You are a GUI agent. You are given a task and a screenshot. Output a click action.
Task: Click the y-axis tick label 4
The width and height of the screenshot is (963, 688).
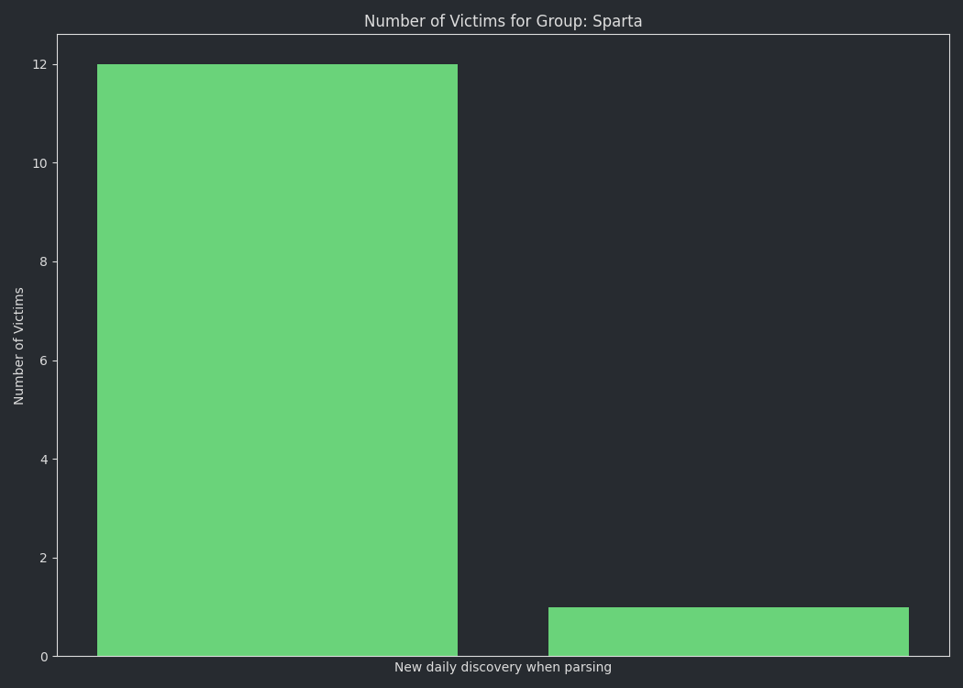tap(44, 460)
